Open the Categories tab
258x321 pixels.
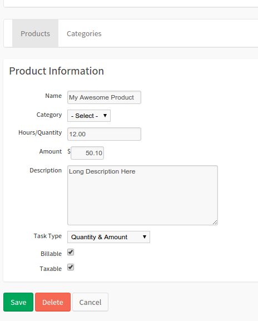pos(84,33)
